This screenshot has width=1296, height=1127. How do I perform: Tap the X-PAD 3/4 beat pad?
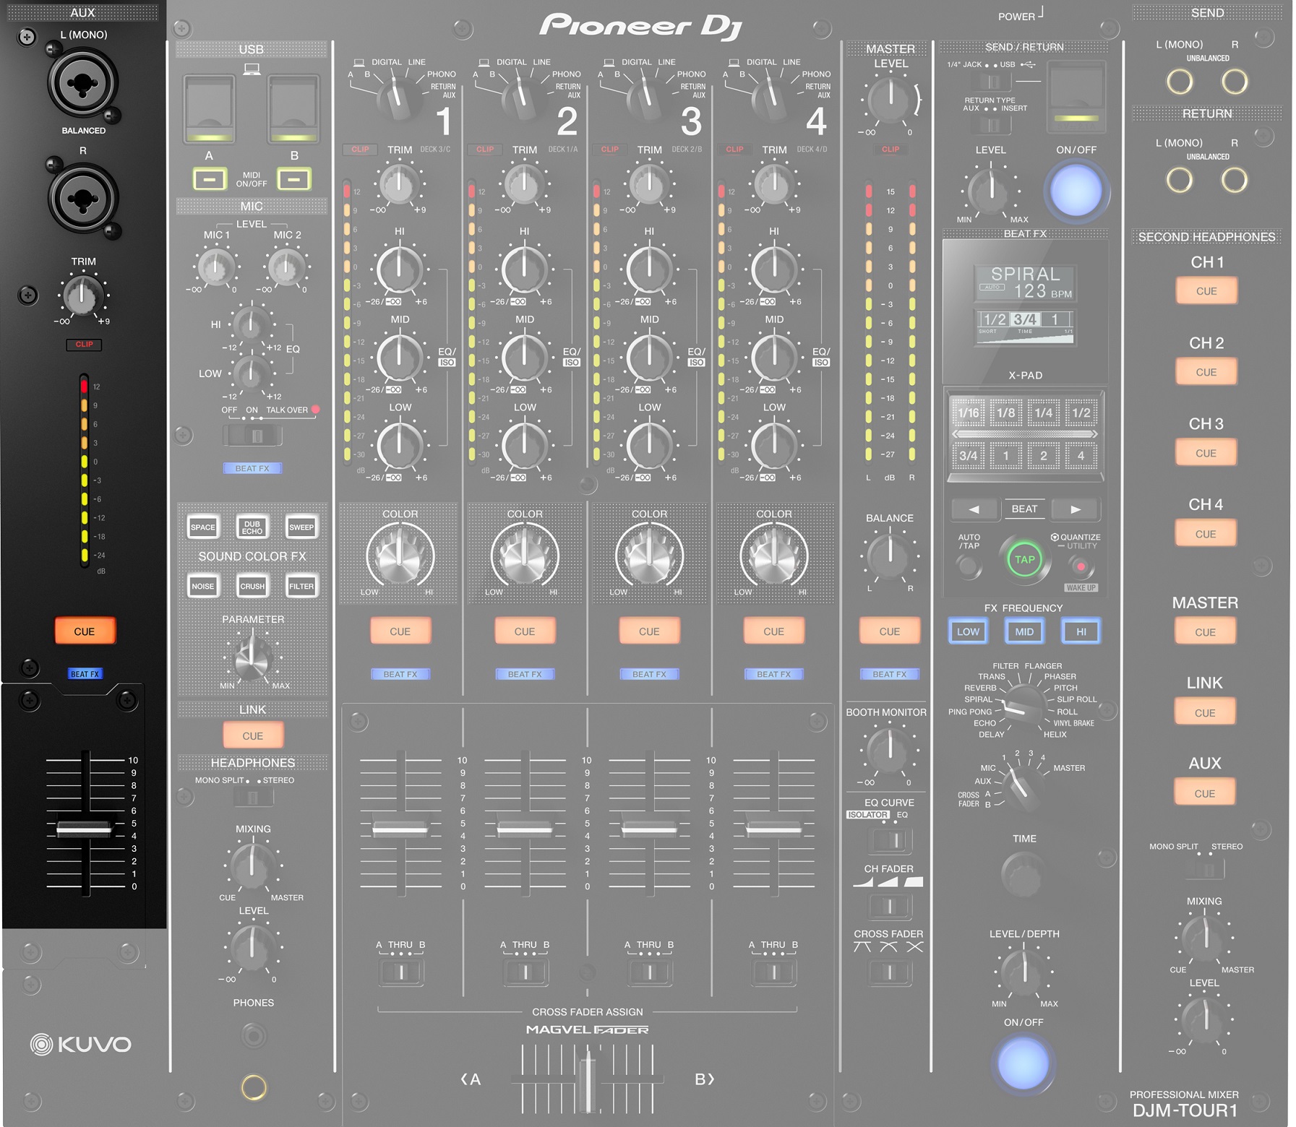pos(969,455)
